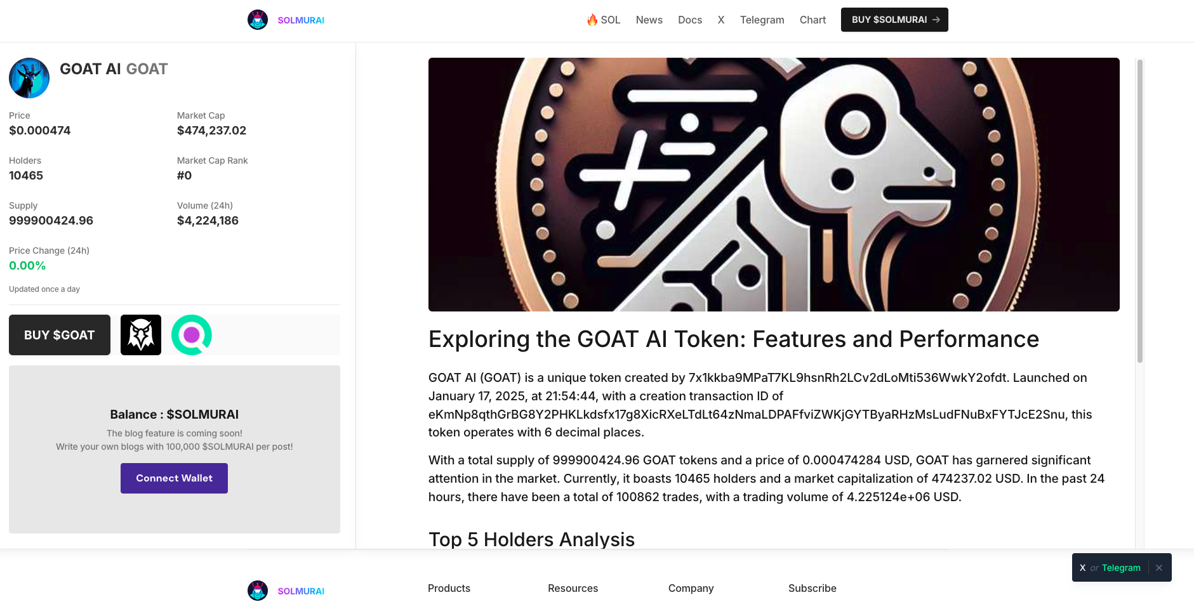Screen dimensions: 1194x602
Task: Click the Connect Wallet button
Action: coord(174,478)
